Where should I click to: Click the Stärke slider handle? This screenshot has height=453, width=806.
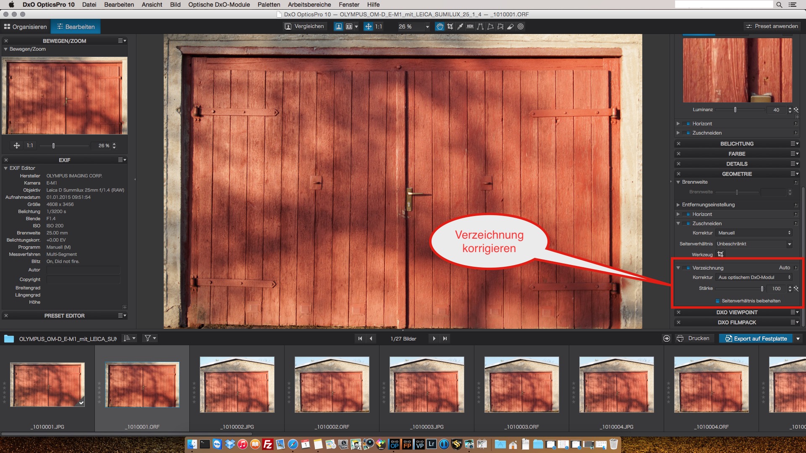pyautogui.click(x=762, y=289)
